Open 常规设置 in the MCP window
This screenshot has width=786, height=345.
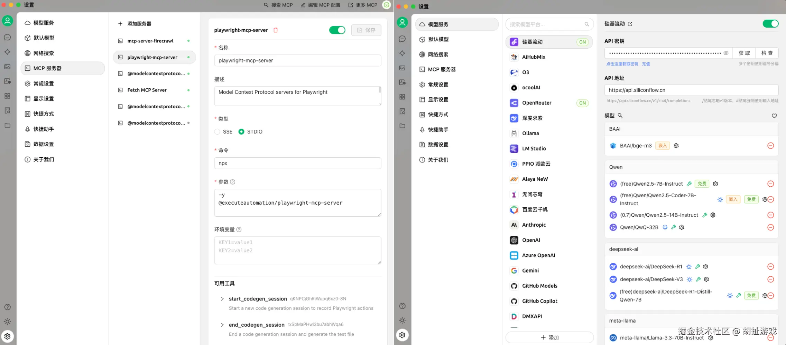pyautogui.click(x=63, y=83)
